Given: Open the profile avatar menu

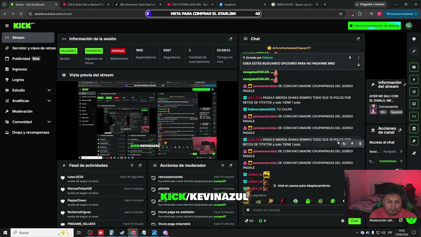Looking at the screenshot, I should pyautogui.click(x=409, y=26).
